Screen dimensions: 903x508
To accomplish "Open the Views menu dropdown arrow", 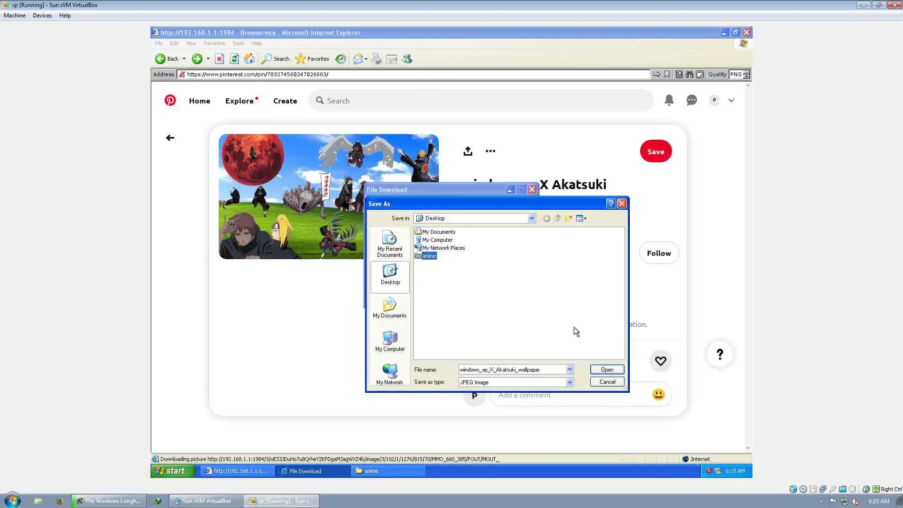I will 585,218.
